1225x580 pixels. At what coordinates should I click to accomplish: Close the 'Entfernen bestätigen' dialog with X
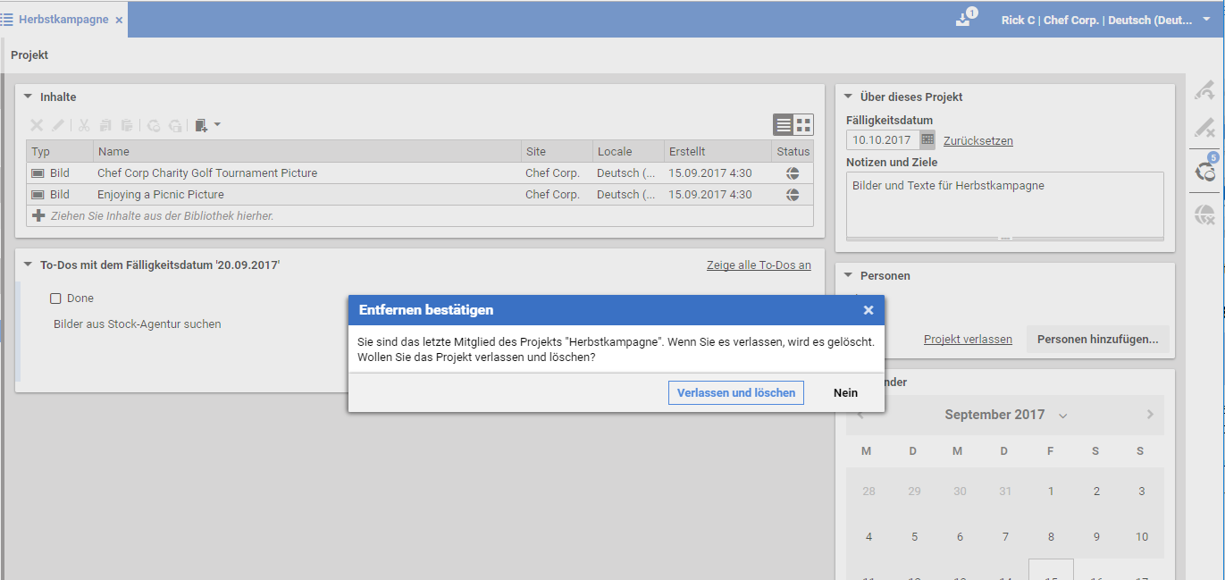868,310
